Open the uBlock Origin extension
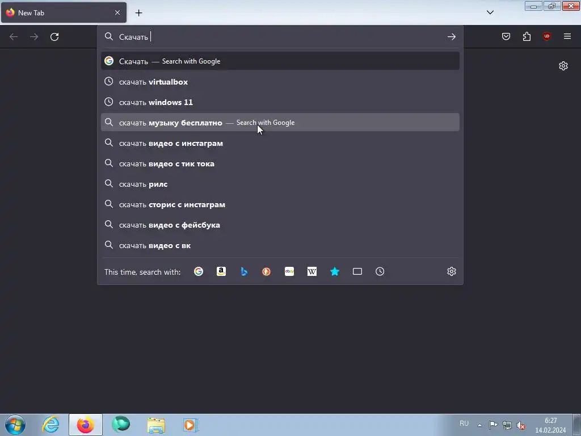 547,36
